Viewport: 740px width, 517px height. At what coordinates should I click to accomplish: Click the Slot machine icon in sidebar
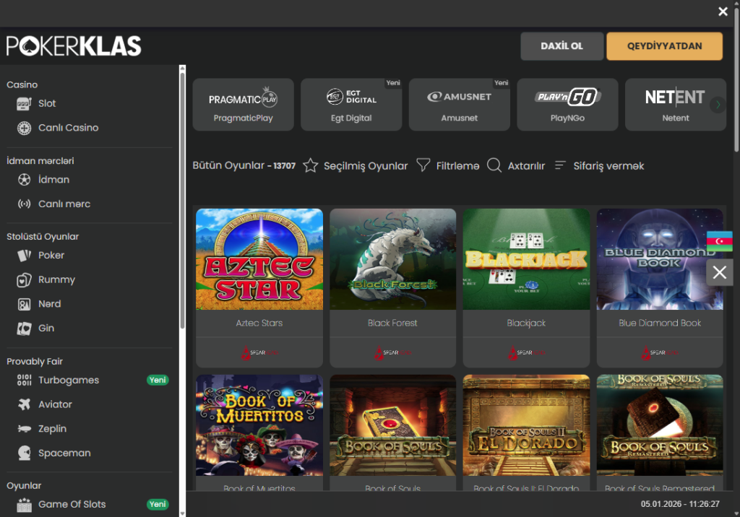(25, 103)
